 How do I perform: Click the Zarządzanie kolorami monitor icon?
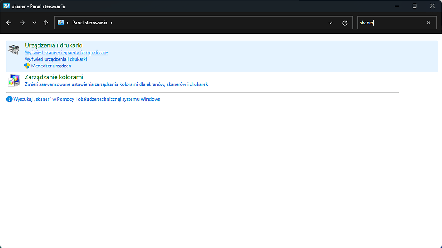pyautogui.click(x=14, y=80)
